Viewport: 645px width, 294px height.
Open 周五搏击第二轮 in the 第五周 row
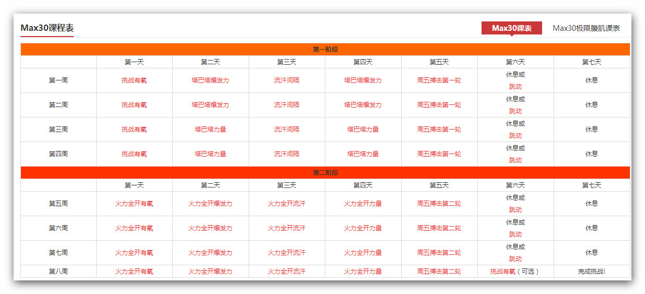[439, 204]
